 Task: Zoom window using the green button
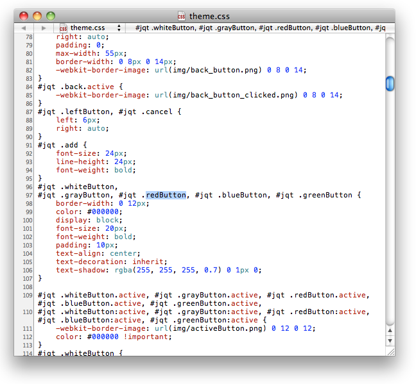tap(51, 16)
